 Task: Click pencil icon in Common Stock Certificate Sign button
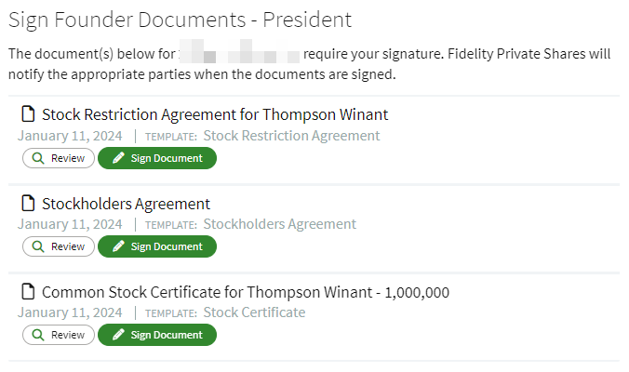pos(118,334)
